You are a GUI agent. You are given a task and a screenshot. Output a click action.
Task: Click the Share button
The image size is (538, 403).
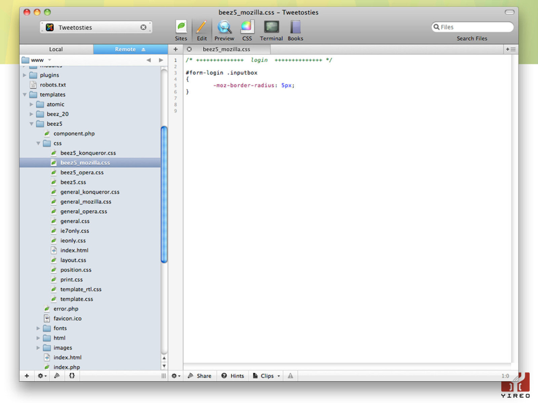point(200,376)
